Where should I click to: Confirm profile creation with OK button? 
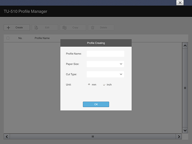[96, 104]
